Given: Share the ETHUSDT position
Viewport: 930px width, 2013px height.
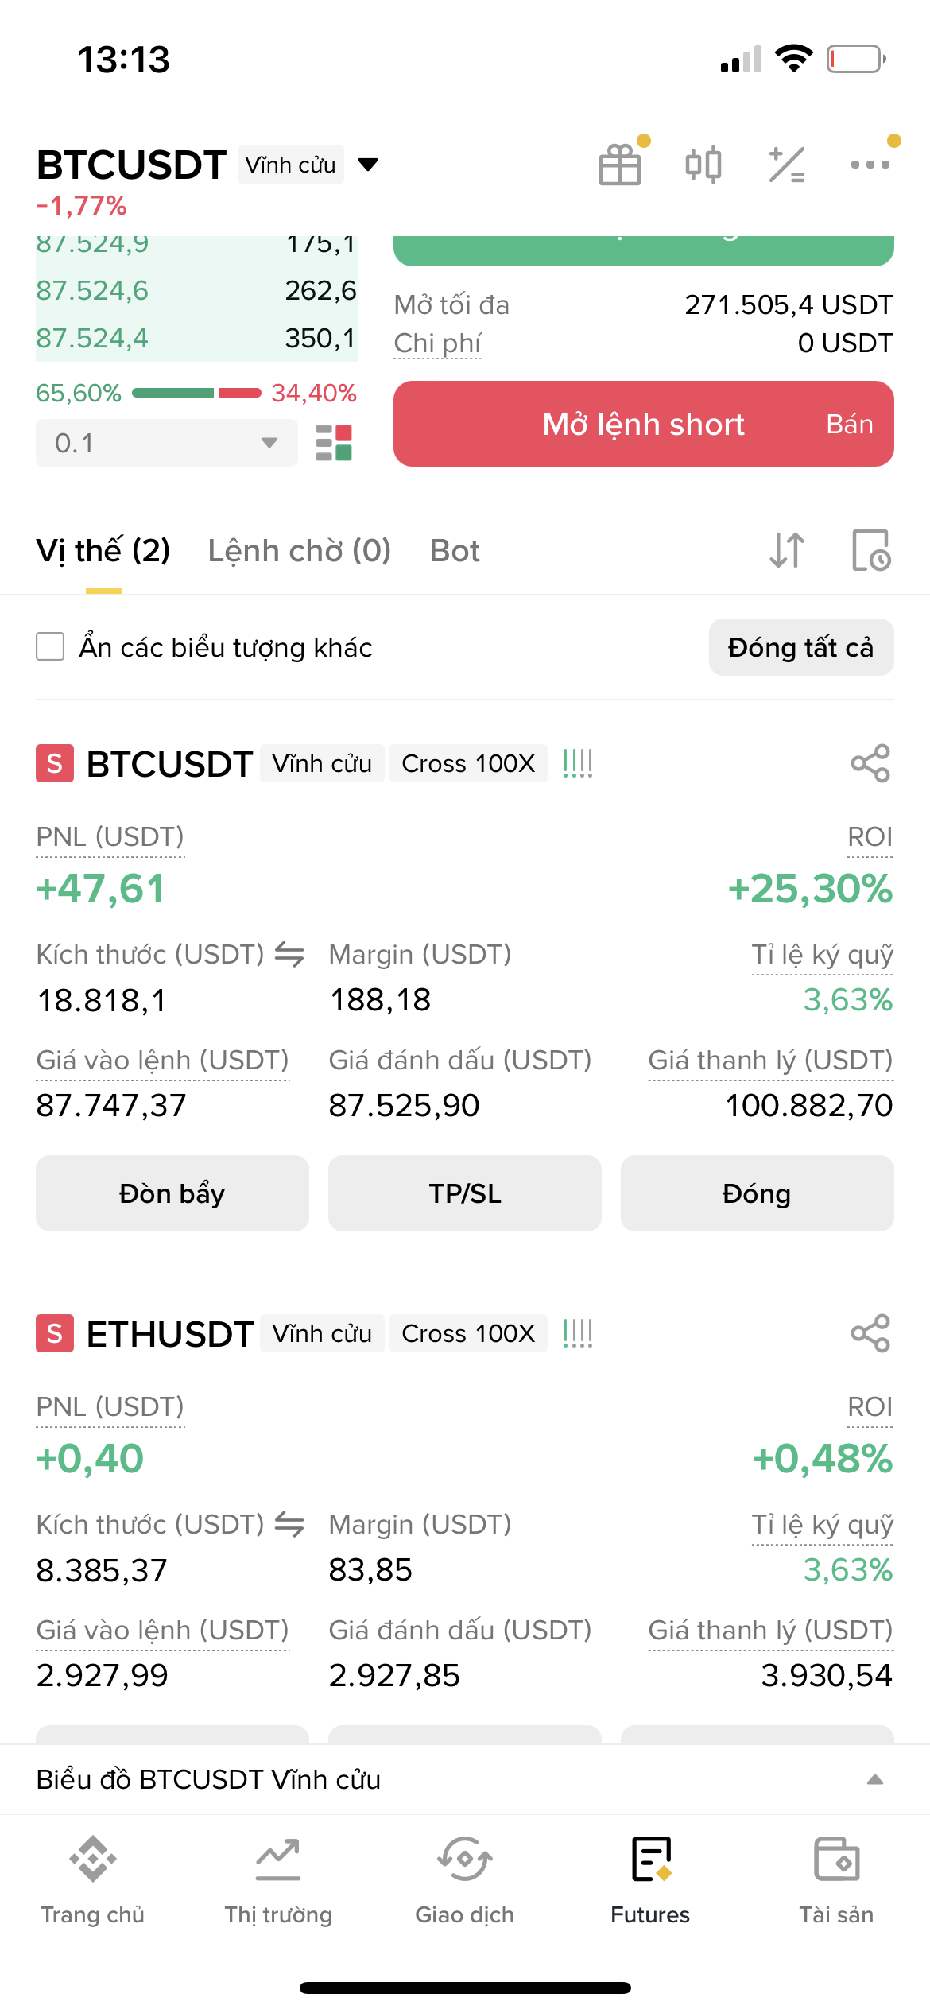Looking at the screenshot, I should (x=870, y=1333).
